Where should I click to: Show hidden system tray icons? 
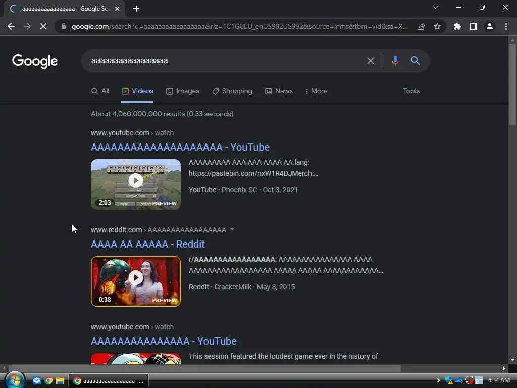[x=438, y=381]
